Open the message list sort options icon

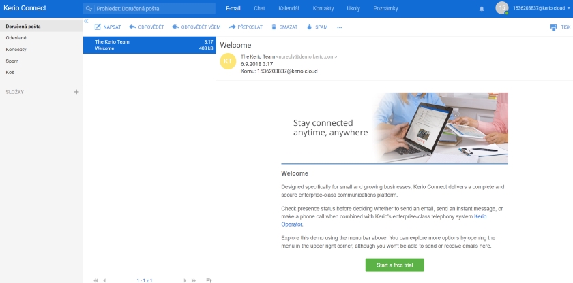(209, 280)
